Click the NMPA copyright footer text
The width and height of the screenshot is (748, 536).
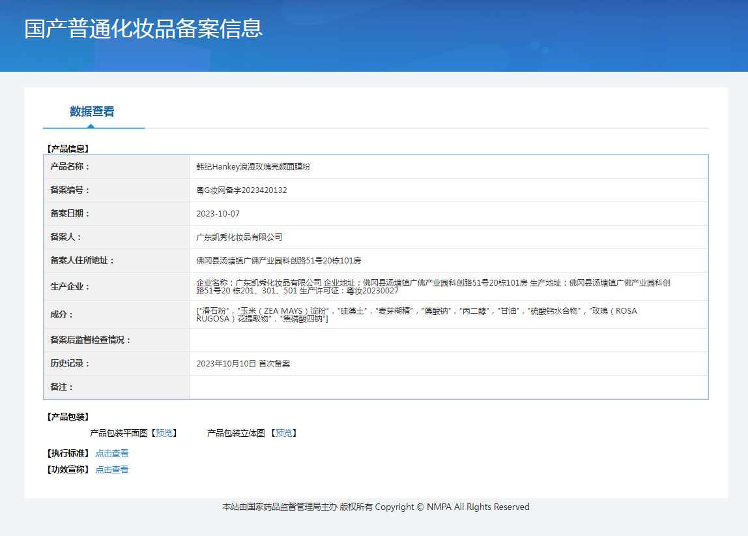point(375,507)
